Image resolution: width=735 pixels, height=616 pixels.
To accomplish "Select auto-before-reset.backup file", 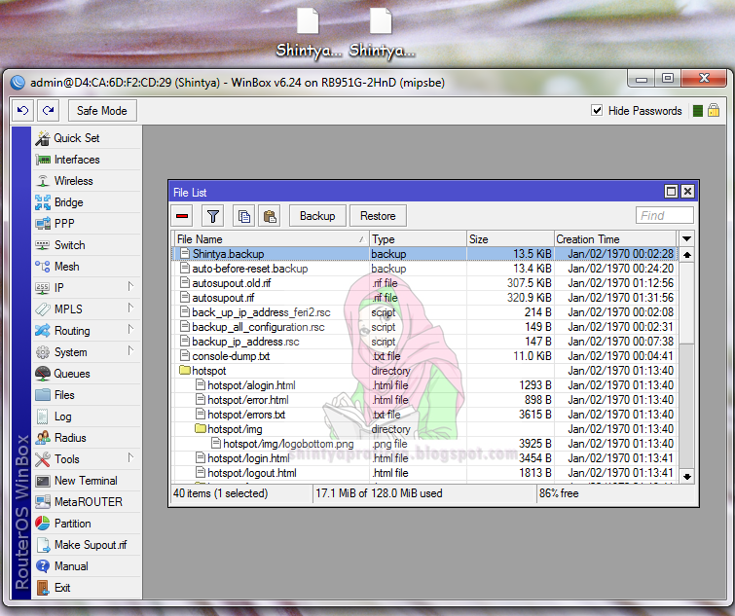I will [424, 269].
